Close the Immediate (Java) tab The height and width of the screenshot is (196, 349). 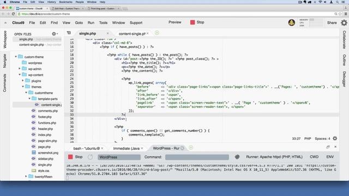[142, 148]
